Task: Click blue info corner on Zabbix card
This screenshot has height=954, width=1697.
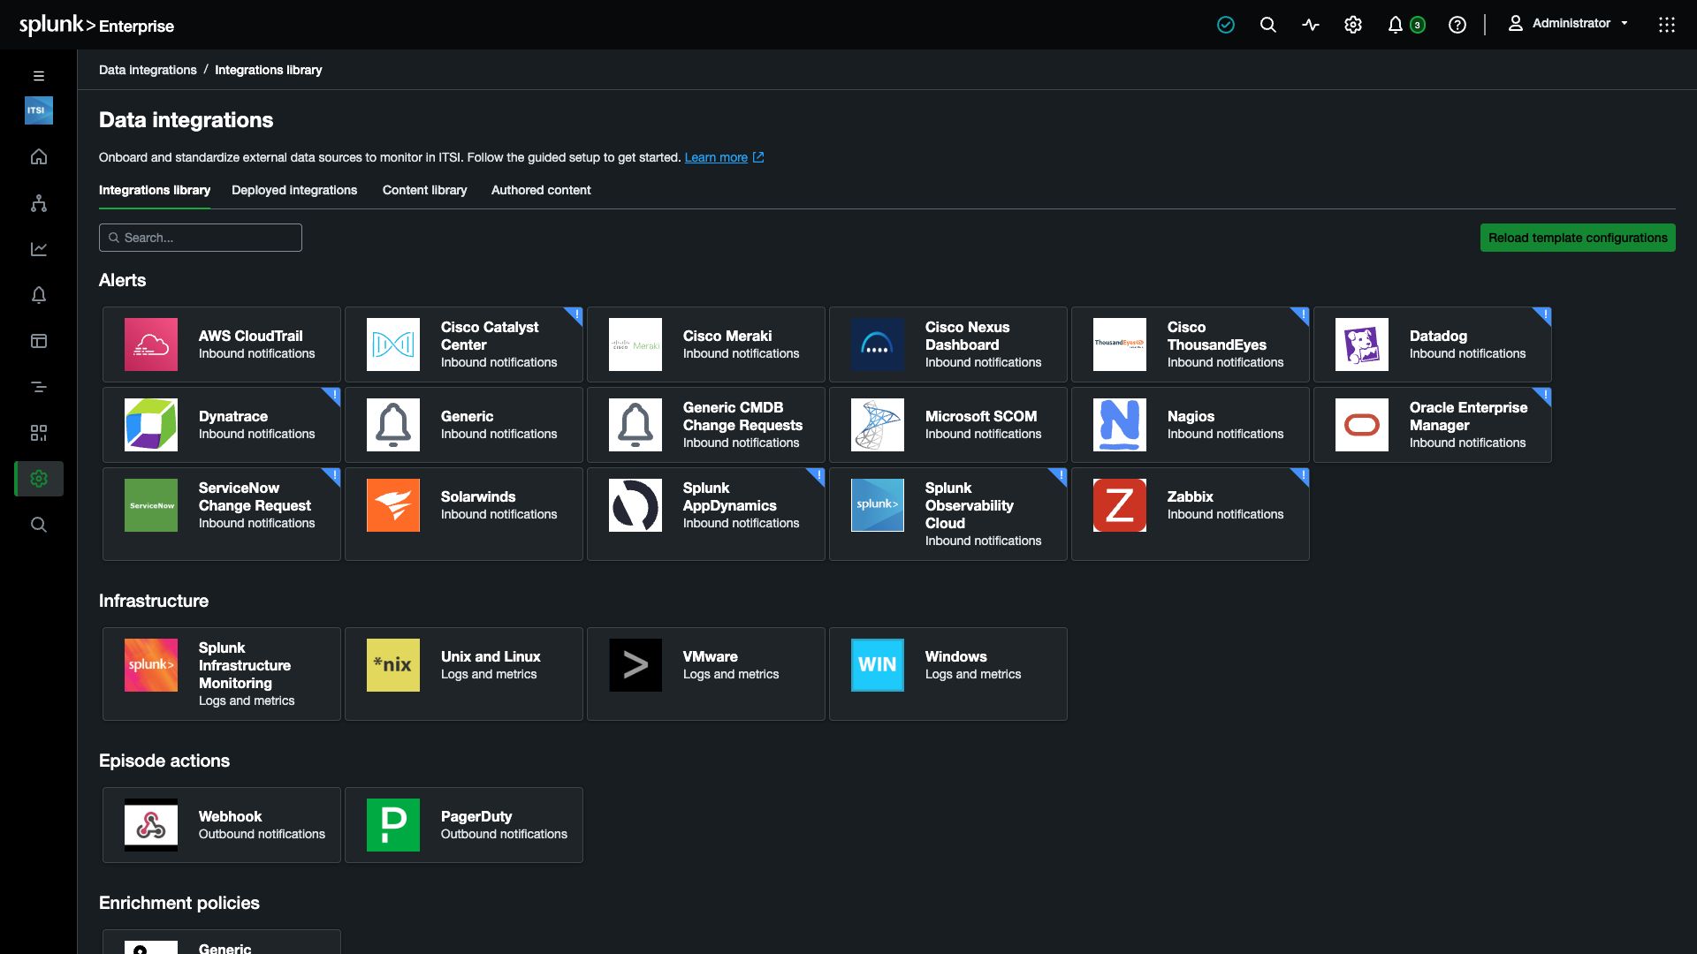Action: pyautogui.click(x=1302, y=475)
